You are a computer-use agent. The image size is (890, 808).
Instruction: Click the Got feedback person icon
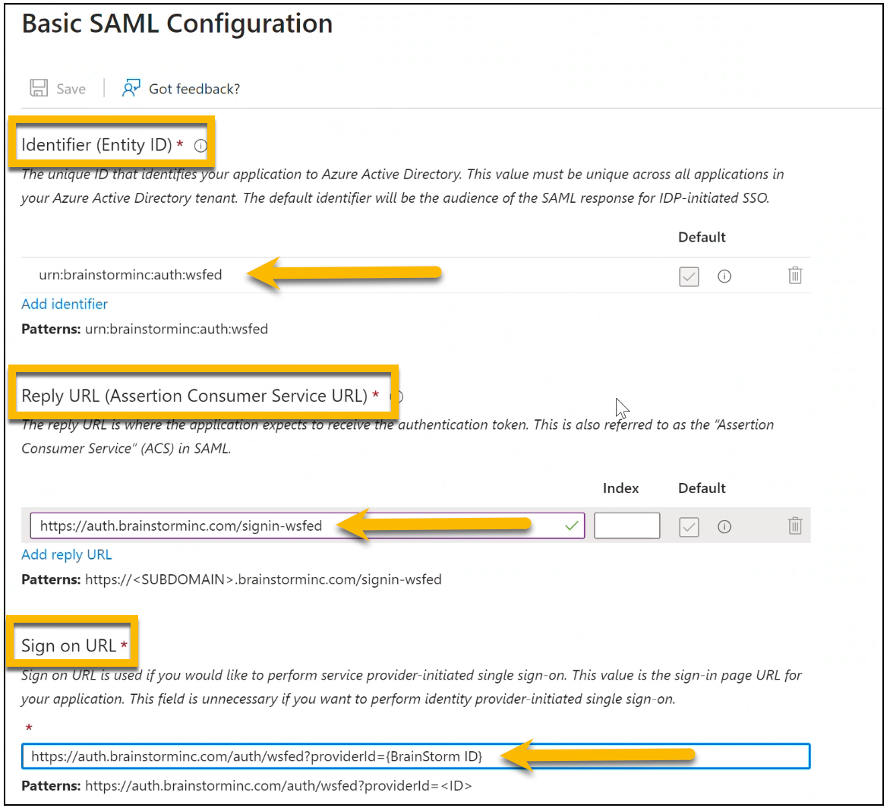[131, 88]
